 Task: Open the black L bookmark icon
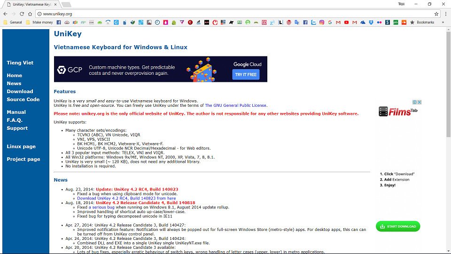coord(280,23)
